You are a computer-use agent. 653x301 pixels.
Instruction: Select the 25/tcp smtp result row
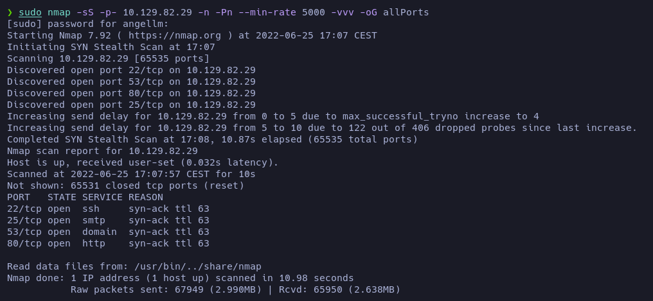coord(108,220)
